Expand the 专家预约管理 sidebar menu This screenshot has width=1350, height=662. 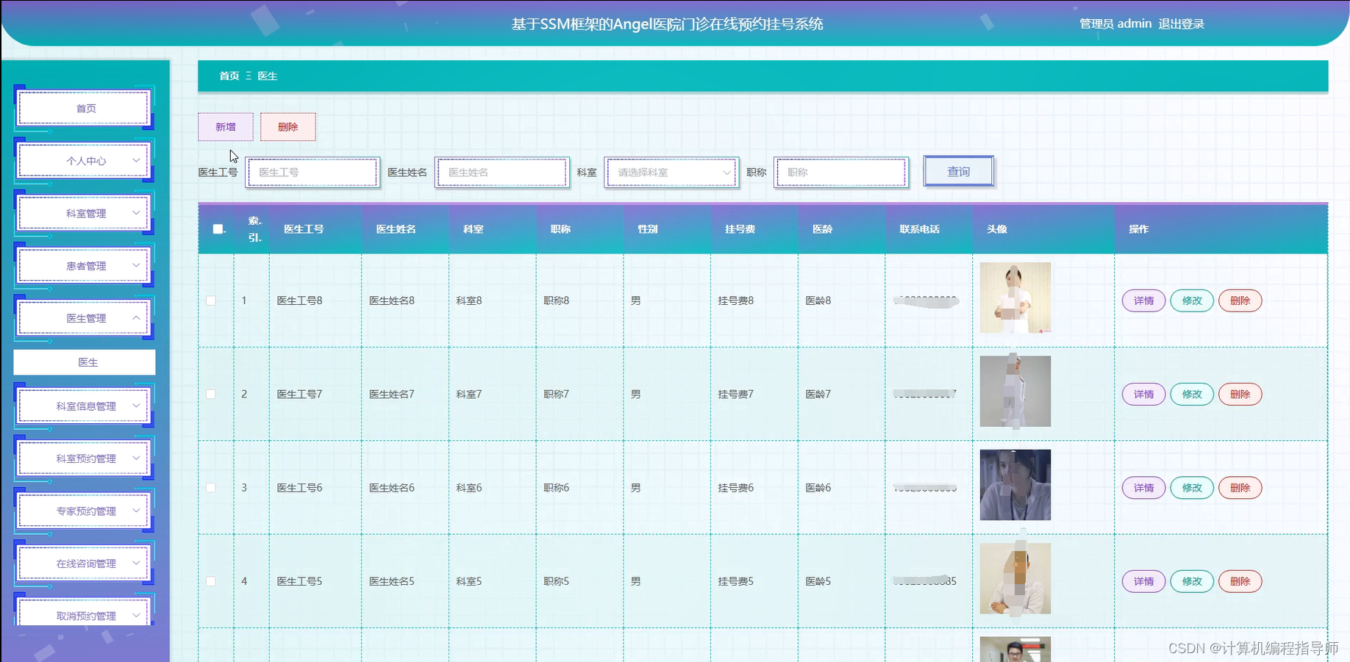click(85, 511)
